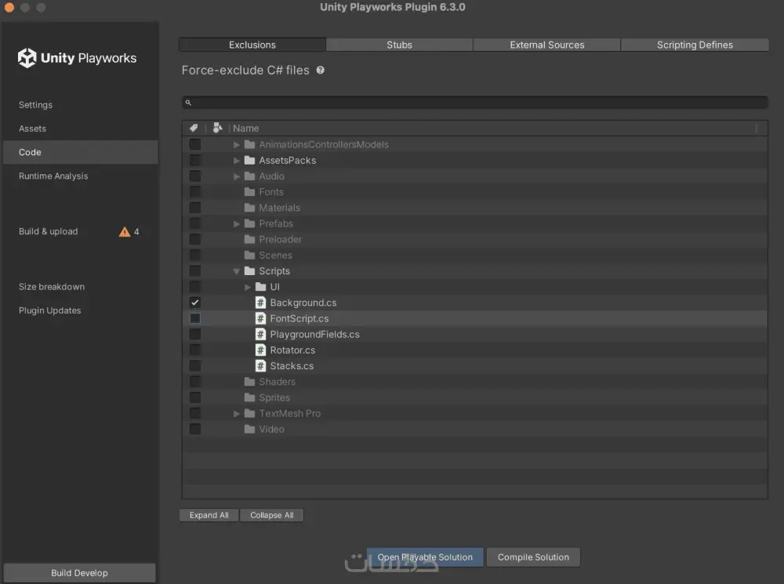Click the AnimationsControllersModels folder icon

tap(249, 144)
